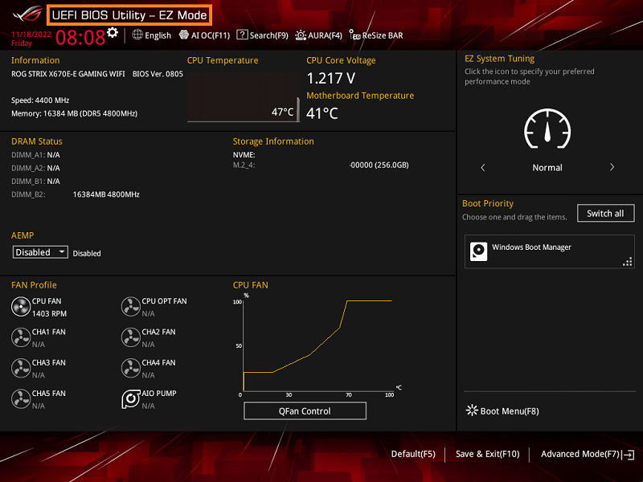Image resolution: width=643 pixels, height=482 pixels.
Task: Click the 1403 RPM fan speed
Action: click(49, 313)
